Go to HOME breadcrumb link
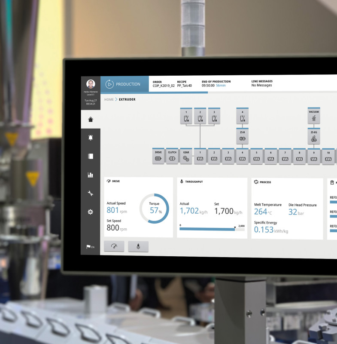The width and height of the screenshot is (337, 344). pos(109,99)
